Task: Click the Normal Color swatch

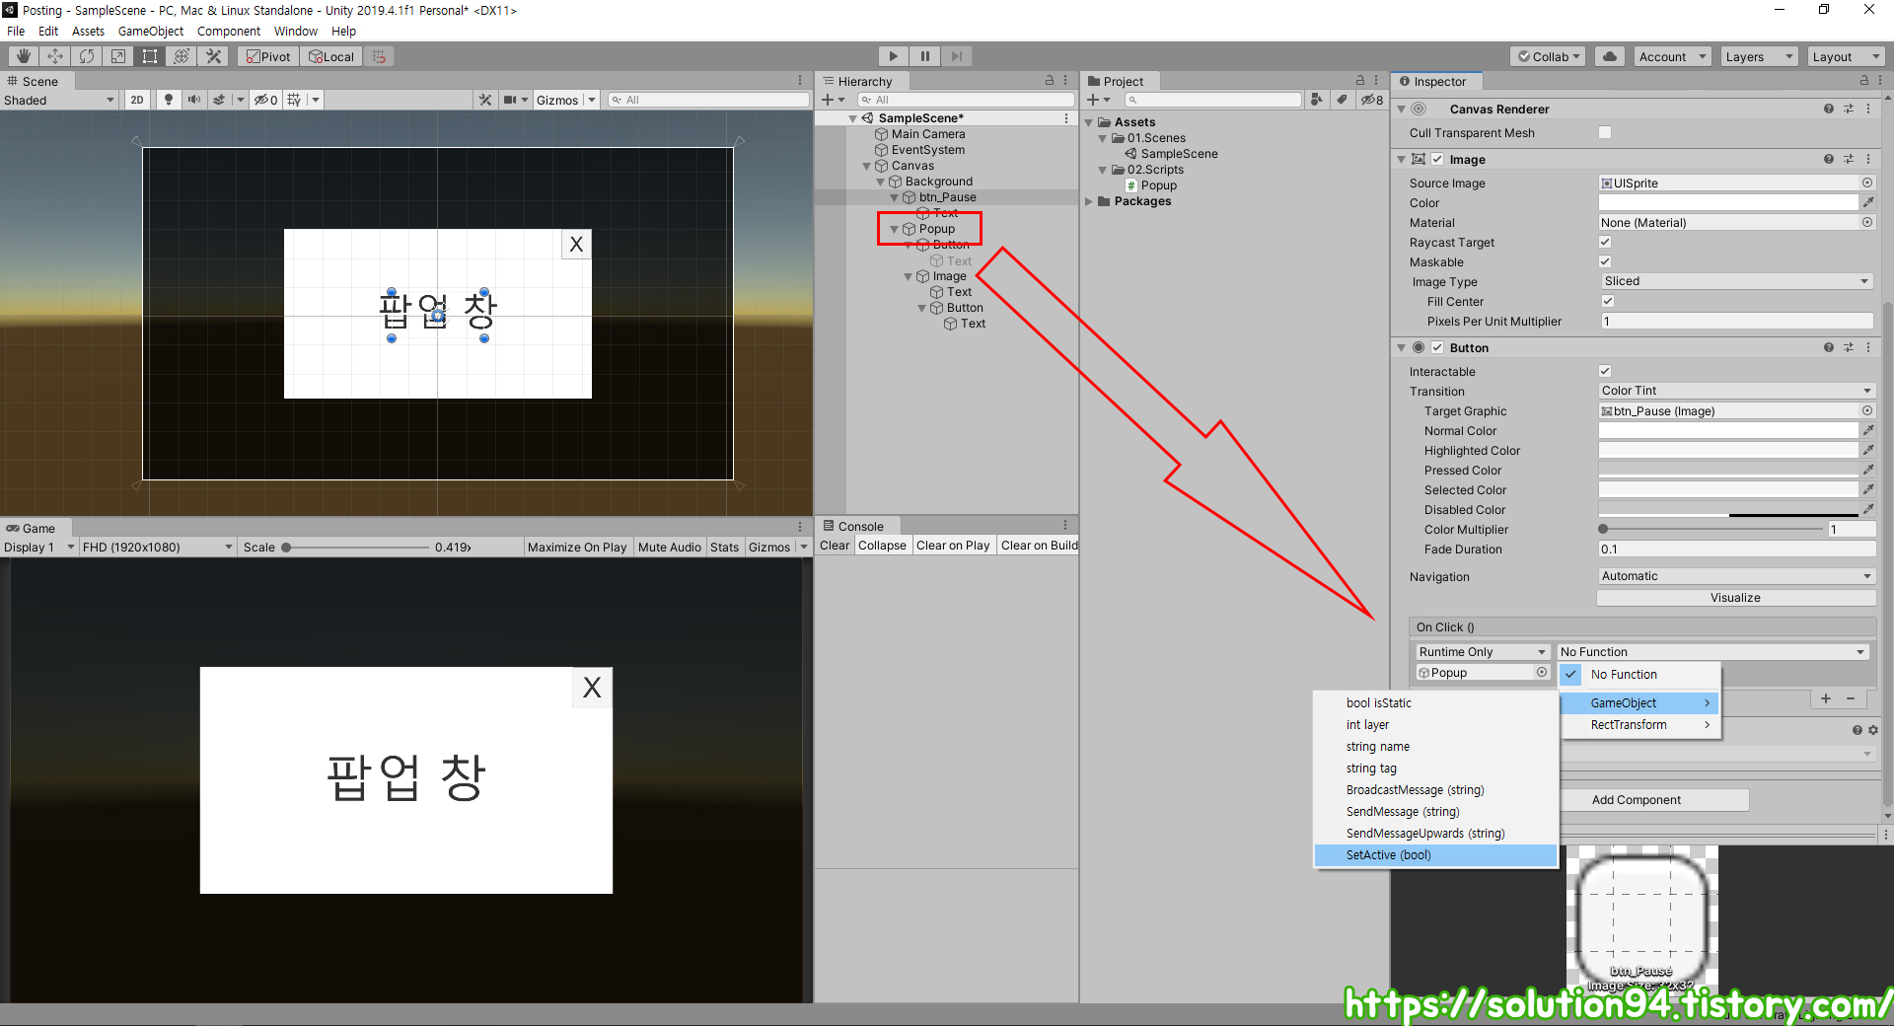Action: click(x=1728, y=430)
